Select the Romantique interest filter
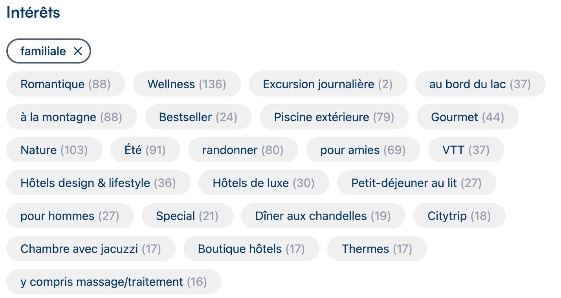Image resolution: width=561 pixels, height=298 pixels. [65, 84]
